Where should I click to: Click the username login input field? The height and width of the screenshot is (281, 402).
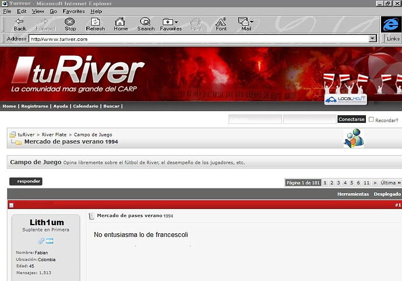pos(255,119)
